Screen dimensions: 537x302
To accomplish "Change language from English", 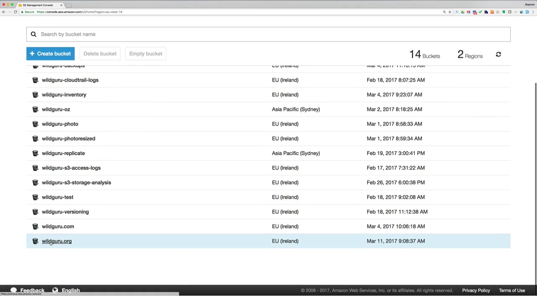I will (70, 290).
